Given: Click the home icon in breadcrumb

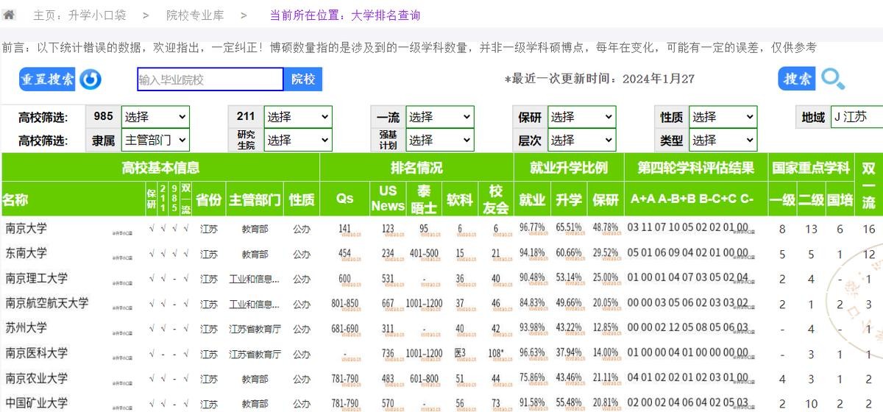Looking at the screenshot, I should (10, 15).
